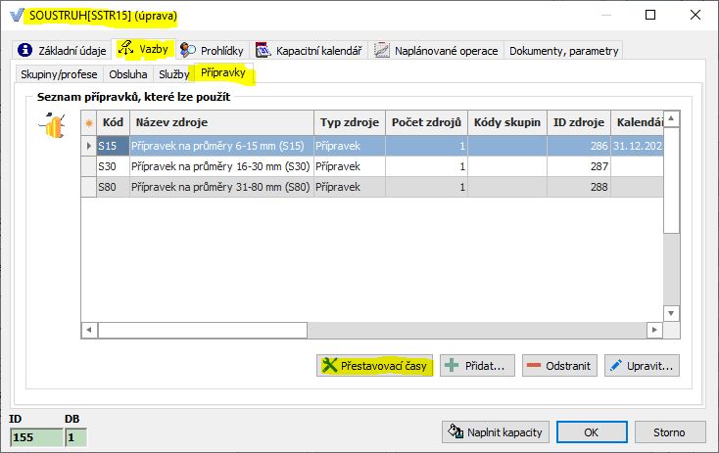Click the Přestavovací časy button

point(374,365)
